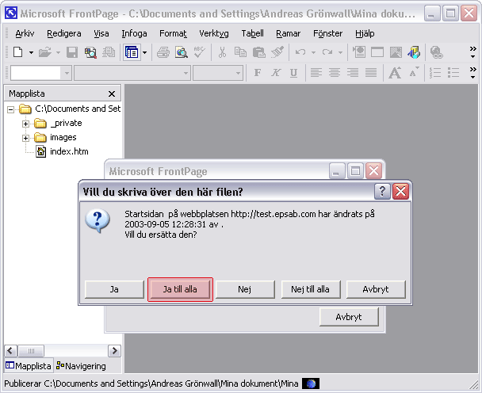Click the spinning globe publishing status icon

tap(311, 384)
